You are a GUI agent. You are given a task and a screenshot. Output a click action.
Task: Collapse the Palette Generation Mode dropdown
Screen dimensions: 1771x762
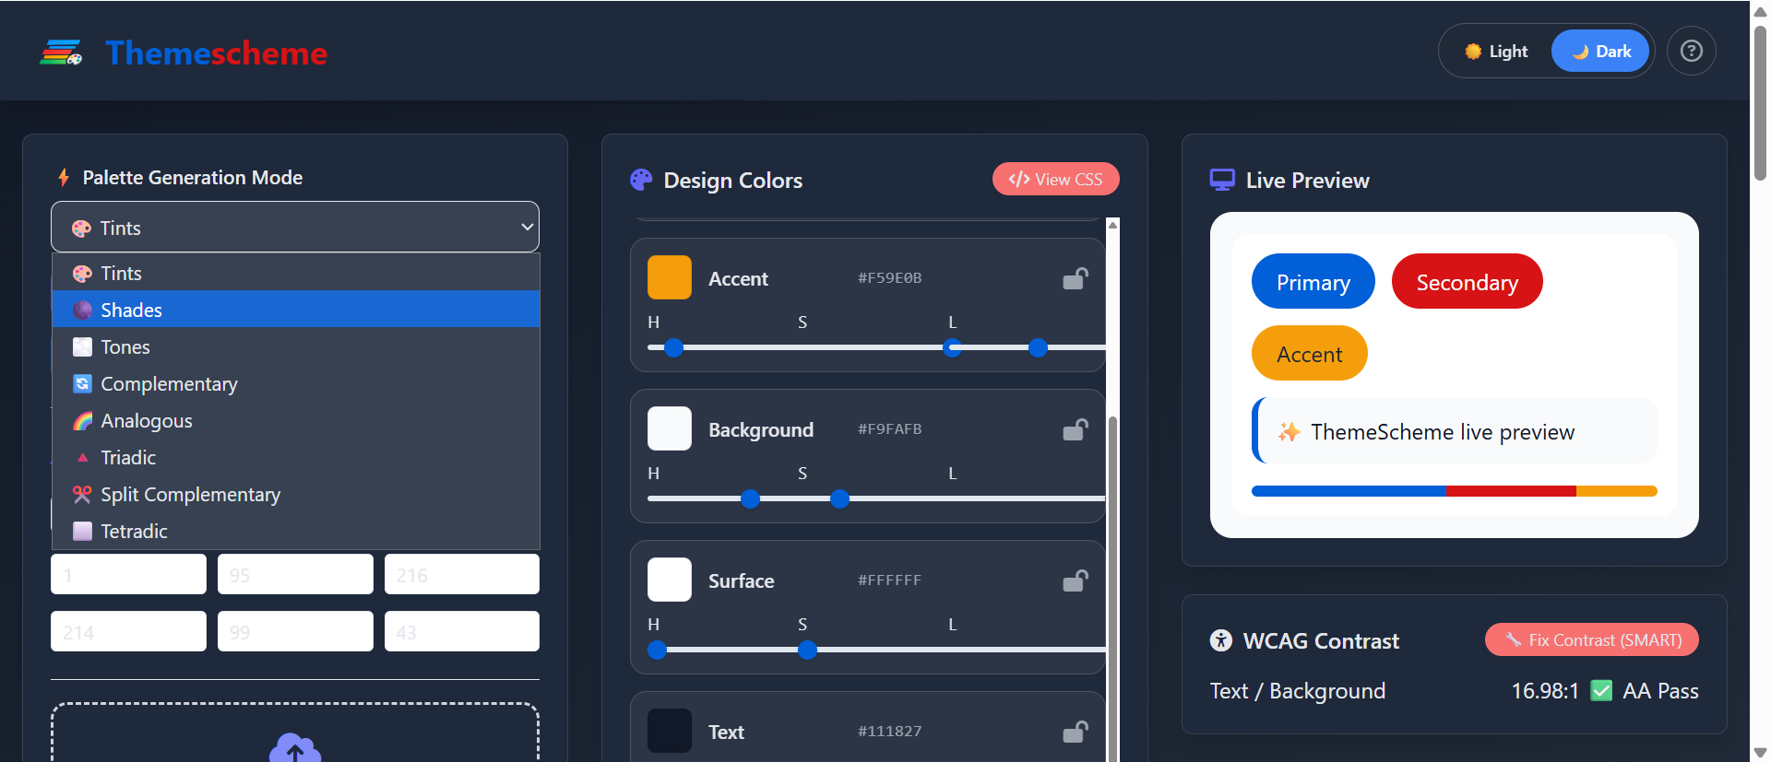295,227
